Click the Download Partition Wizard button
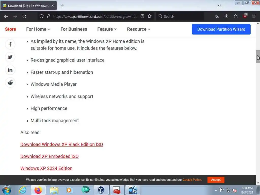260x195 pixels. coord(221,29)
